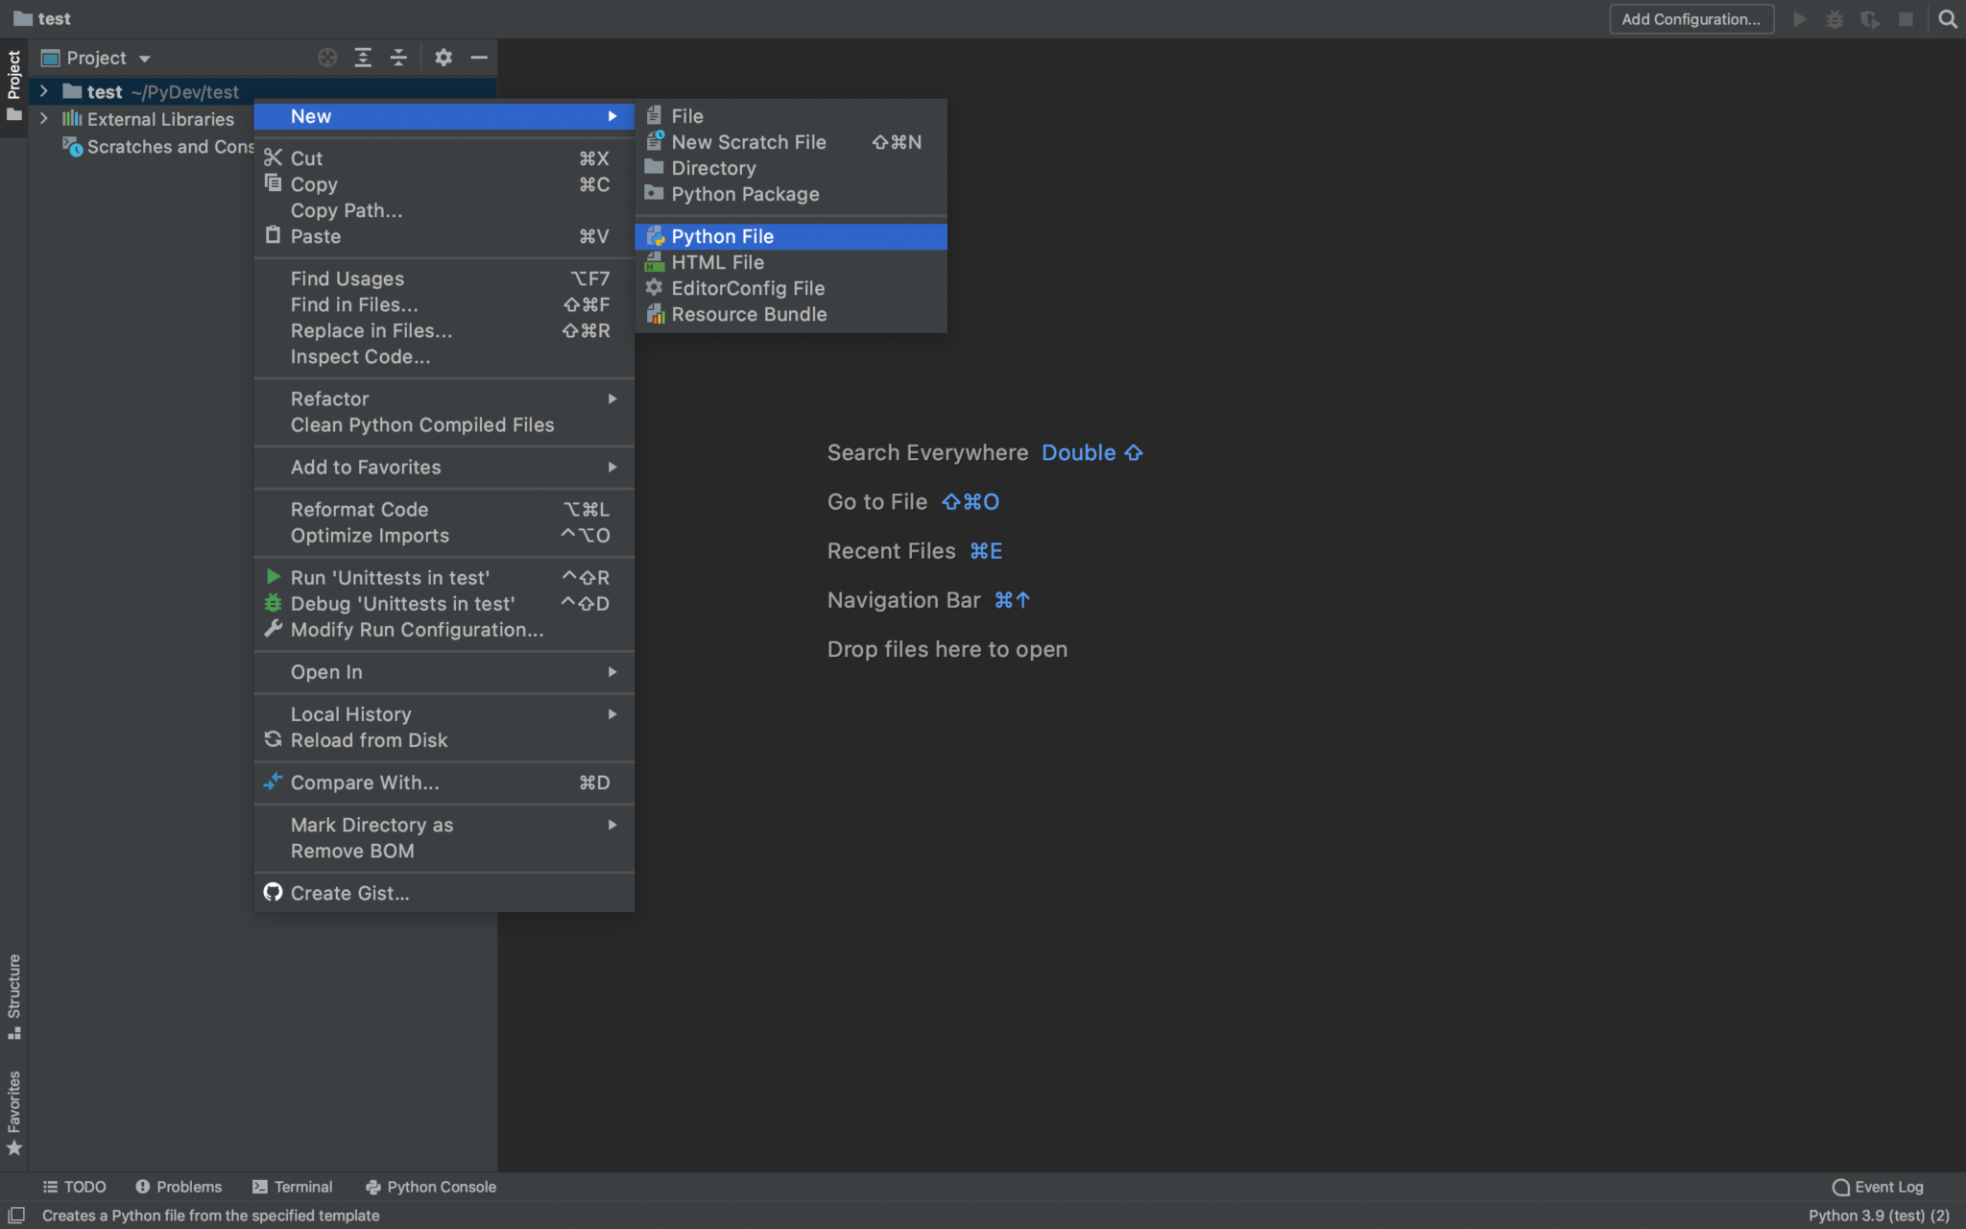
Task: Expand the test project folder
Action: 43,91
